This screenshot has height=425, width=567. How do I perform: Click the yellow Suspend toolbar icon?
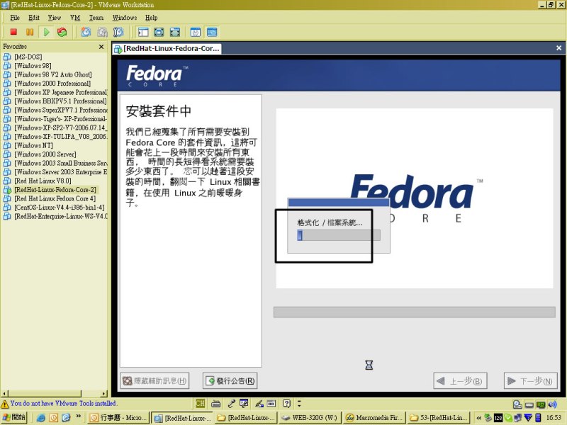(30, 32)
